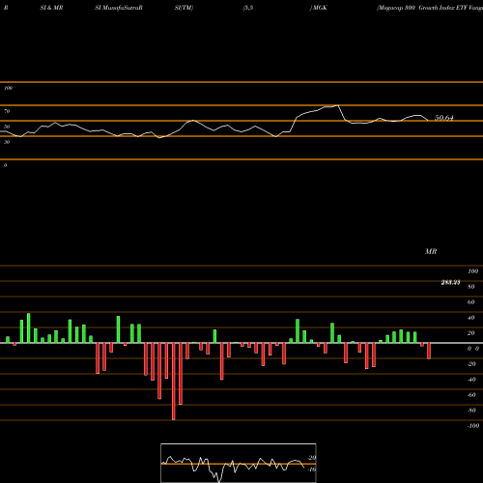483x483 pixels.
Task: Click the MR axis label -60
Action: [471, 395]
